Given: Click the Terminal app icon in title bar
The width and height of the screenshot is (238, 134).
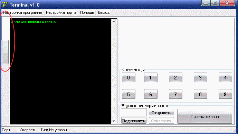Looking at the screenshot, I should (5, 4).
